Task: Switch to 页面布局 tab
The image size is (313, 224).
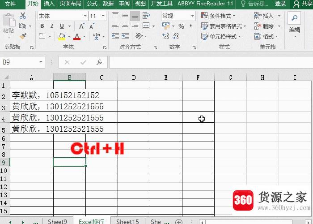Action: pos(71,4)
